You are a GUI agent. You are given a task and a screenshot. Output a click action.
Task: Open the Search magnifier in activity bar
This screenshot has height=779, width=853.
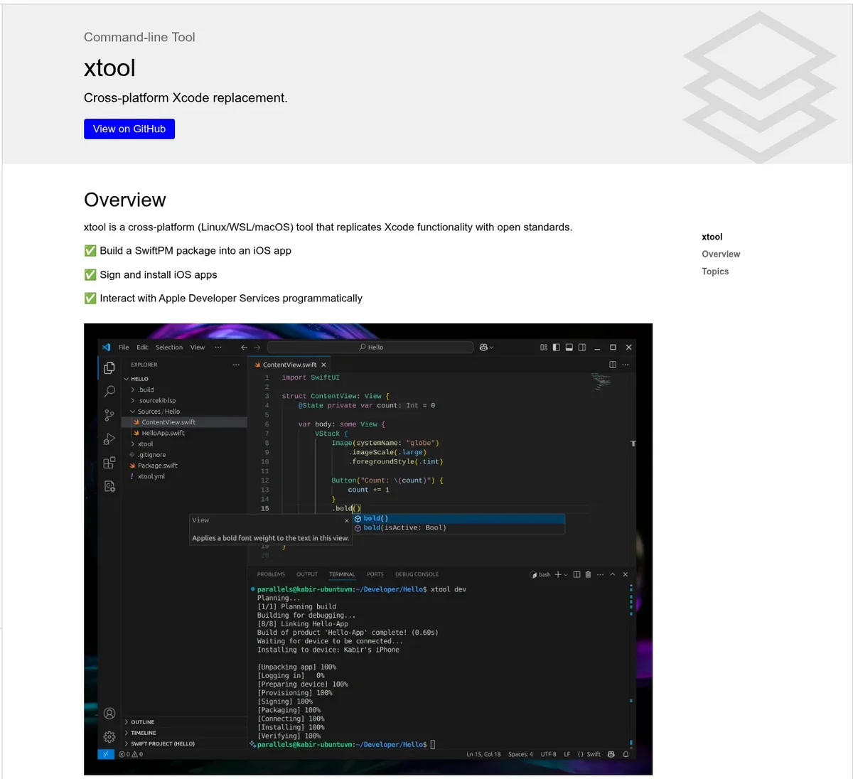pyautogui.click(x=109, y=391)
